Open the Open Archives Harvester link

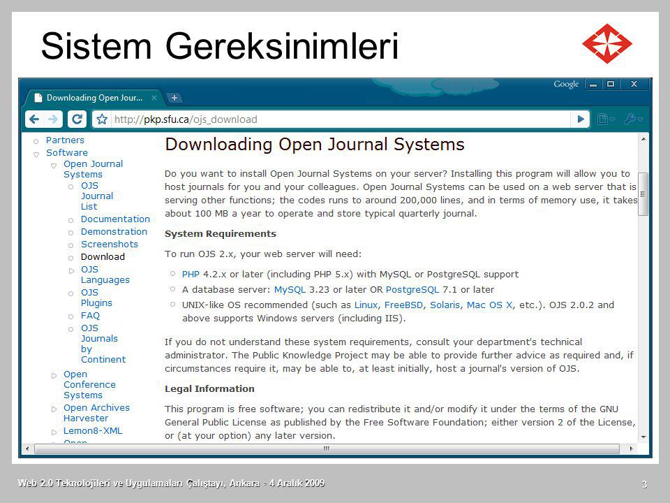(96, 413)
